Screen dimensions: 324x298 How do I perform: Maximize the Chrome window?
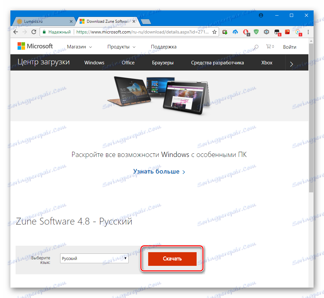point(292,15)
